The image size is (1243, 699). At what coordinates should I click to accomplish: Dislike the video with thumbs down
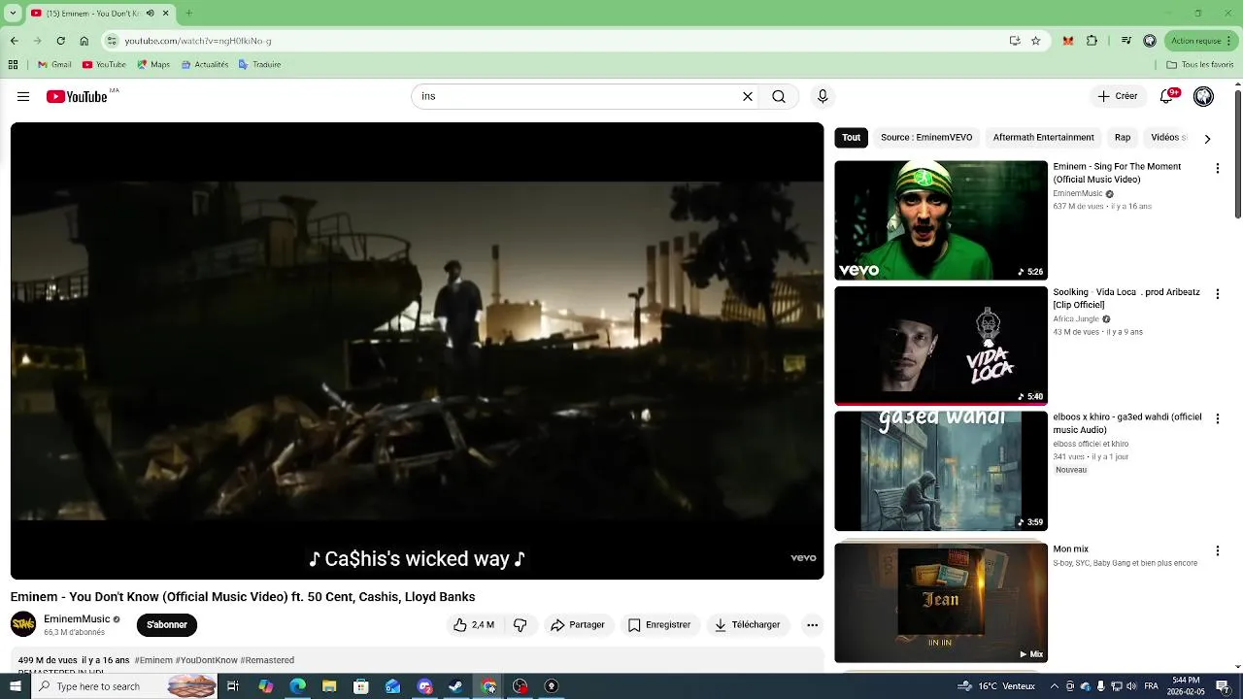pyautogui.click(x=521, y=625)
